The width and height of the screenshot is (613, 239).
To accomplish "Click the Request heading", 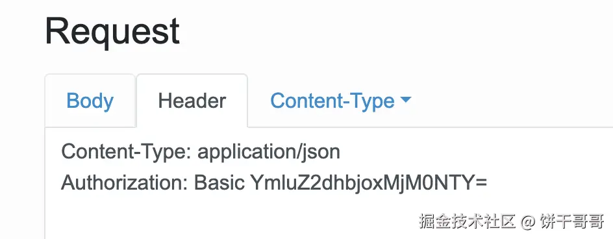I will [112, 31].
